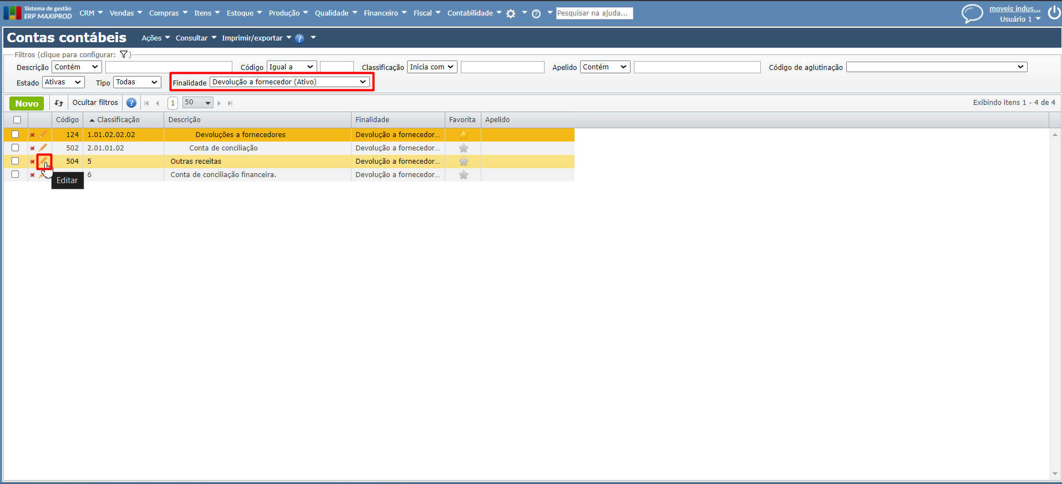This screenshot has width=1062, height=484.
Task: Check the row for account 504
Action: tap(16, 161)
